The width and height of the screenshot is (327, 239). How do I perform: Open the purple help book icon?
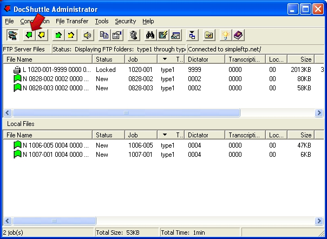pos(238,35)
